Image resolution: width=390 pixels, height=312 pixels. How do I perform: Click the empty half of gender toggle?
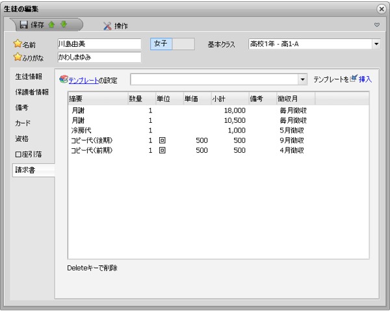coord(184,44)
